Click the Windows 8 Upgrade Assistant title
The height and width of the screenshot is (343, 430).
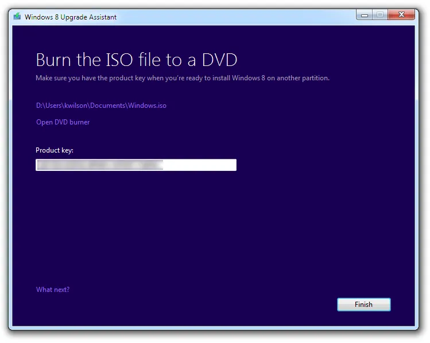[71, 17]
